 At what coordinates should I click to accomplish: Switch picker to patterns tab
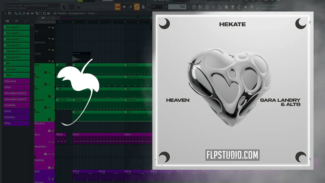coord(7,21)
